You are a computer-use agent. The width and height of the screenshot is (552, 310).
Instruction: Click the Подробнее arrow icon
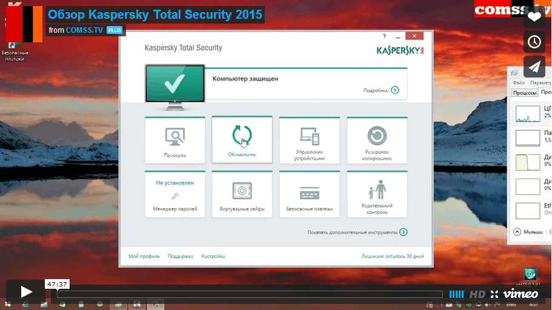[395, 90]
